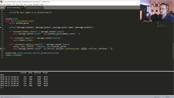Image resolution: width=174 pixels, height=98 pixels.
Task: Click 'community_report(sentdex_guild)' call
Action: pyautogui.click(x=51, y=47)
